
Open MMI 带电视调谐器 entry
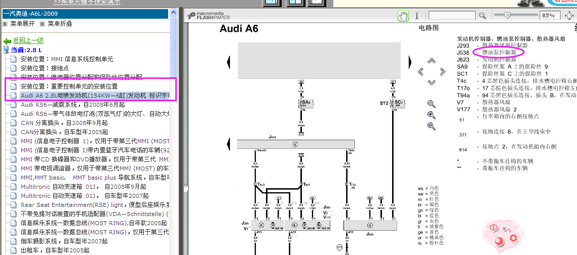pyautogui.click(x=95, y=168)
